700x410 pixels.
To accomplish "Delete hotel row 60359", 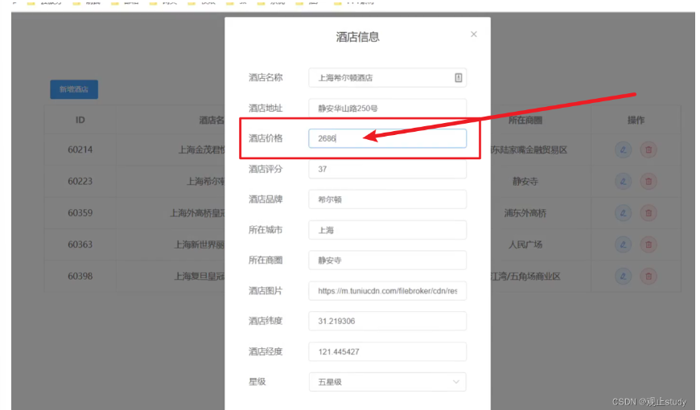I will [649, 213].
